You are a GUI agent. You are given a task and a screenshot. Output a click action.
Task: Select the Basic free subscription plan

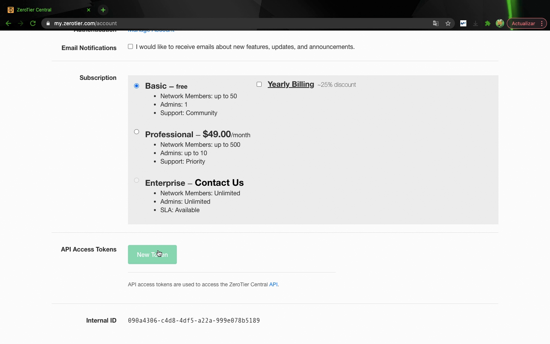pos(137,86)
